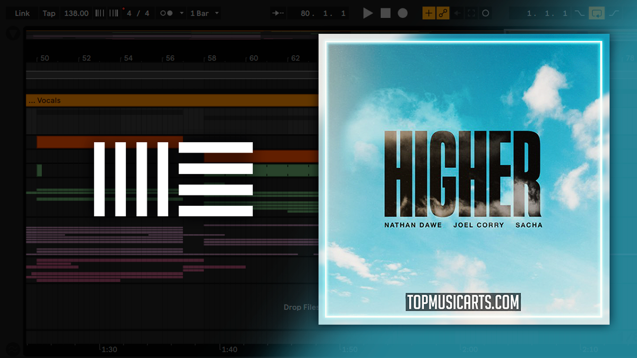Click the Tap tempo button

[x=49, y=13]
